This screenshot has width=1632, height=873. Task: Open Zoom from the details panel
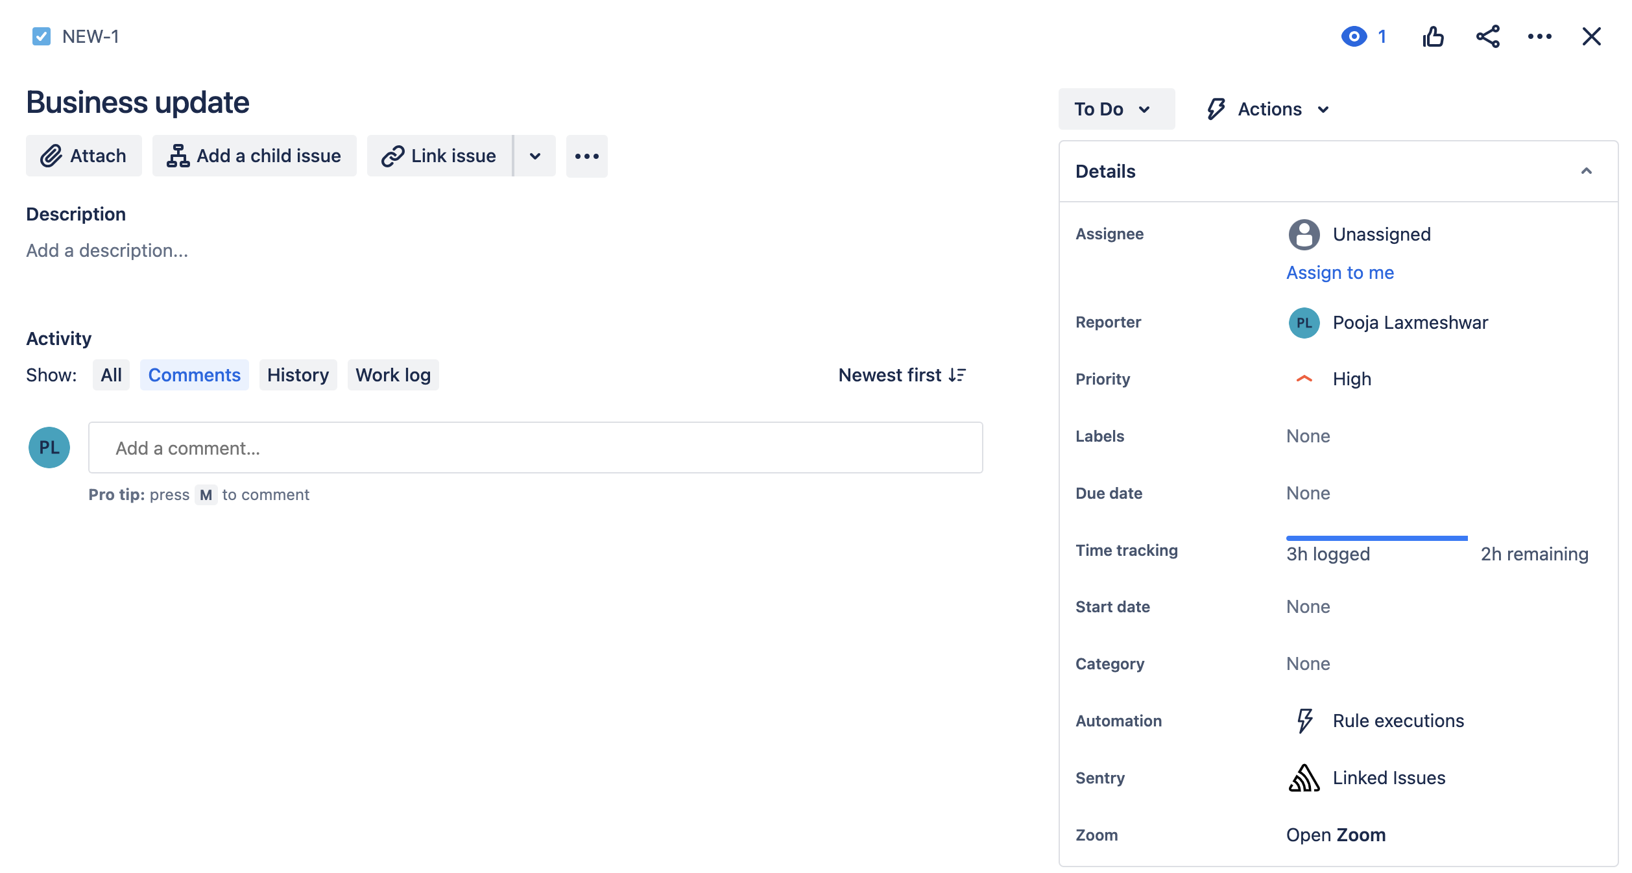coord(1335,835)
